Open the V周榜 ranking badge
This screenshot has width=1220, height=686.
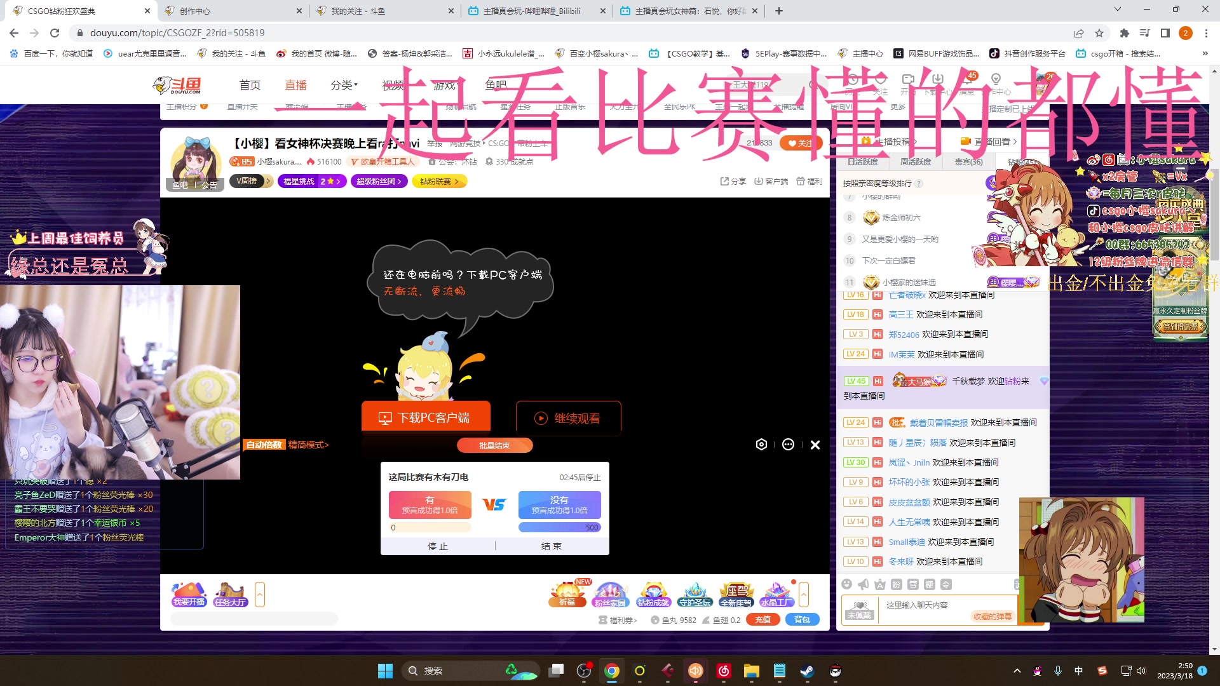pyautogui.click(x=250, y=181)
